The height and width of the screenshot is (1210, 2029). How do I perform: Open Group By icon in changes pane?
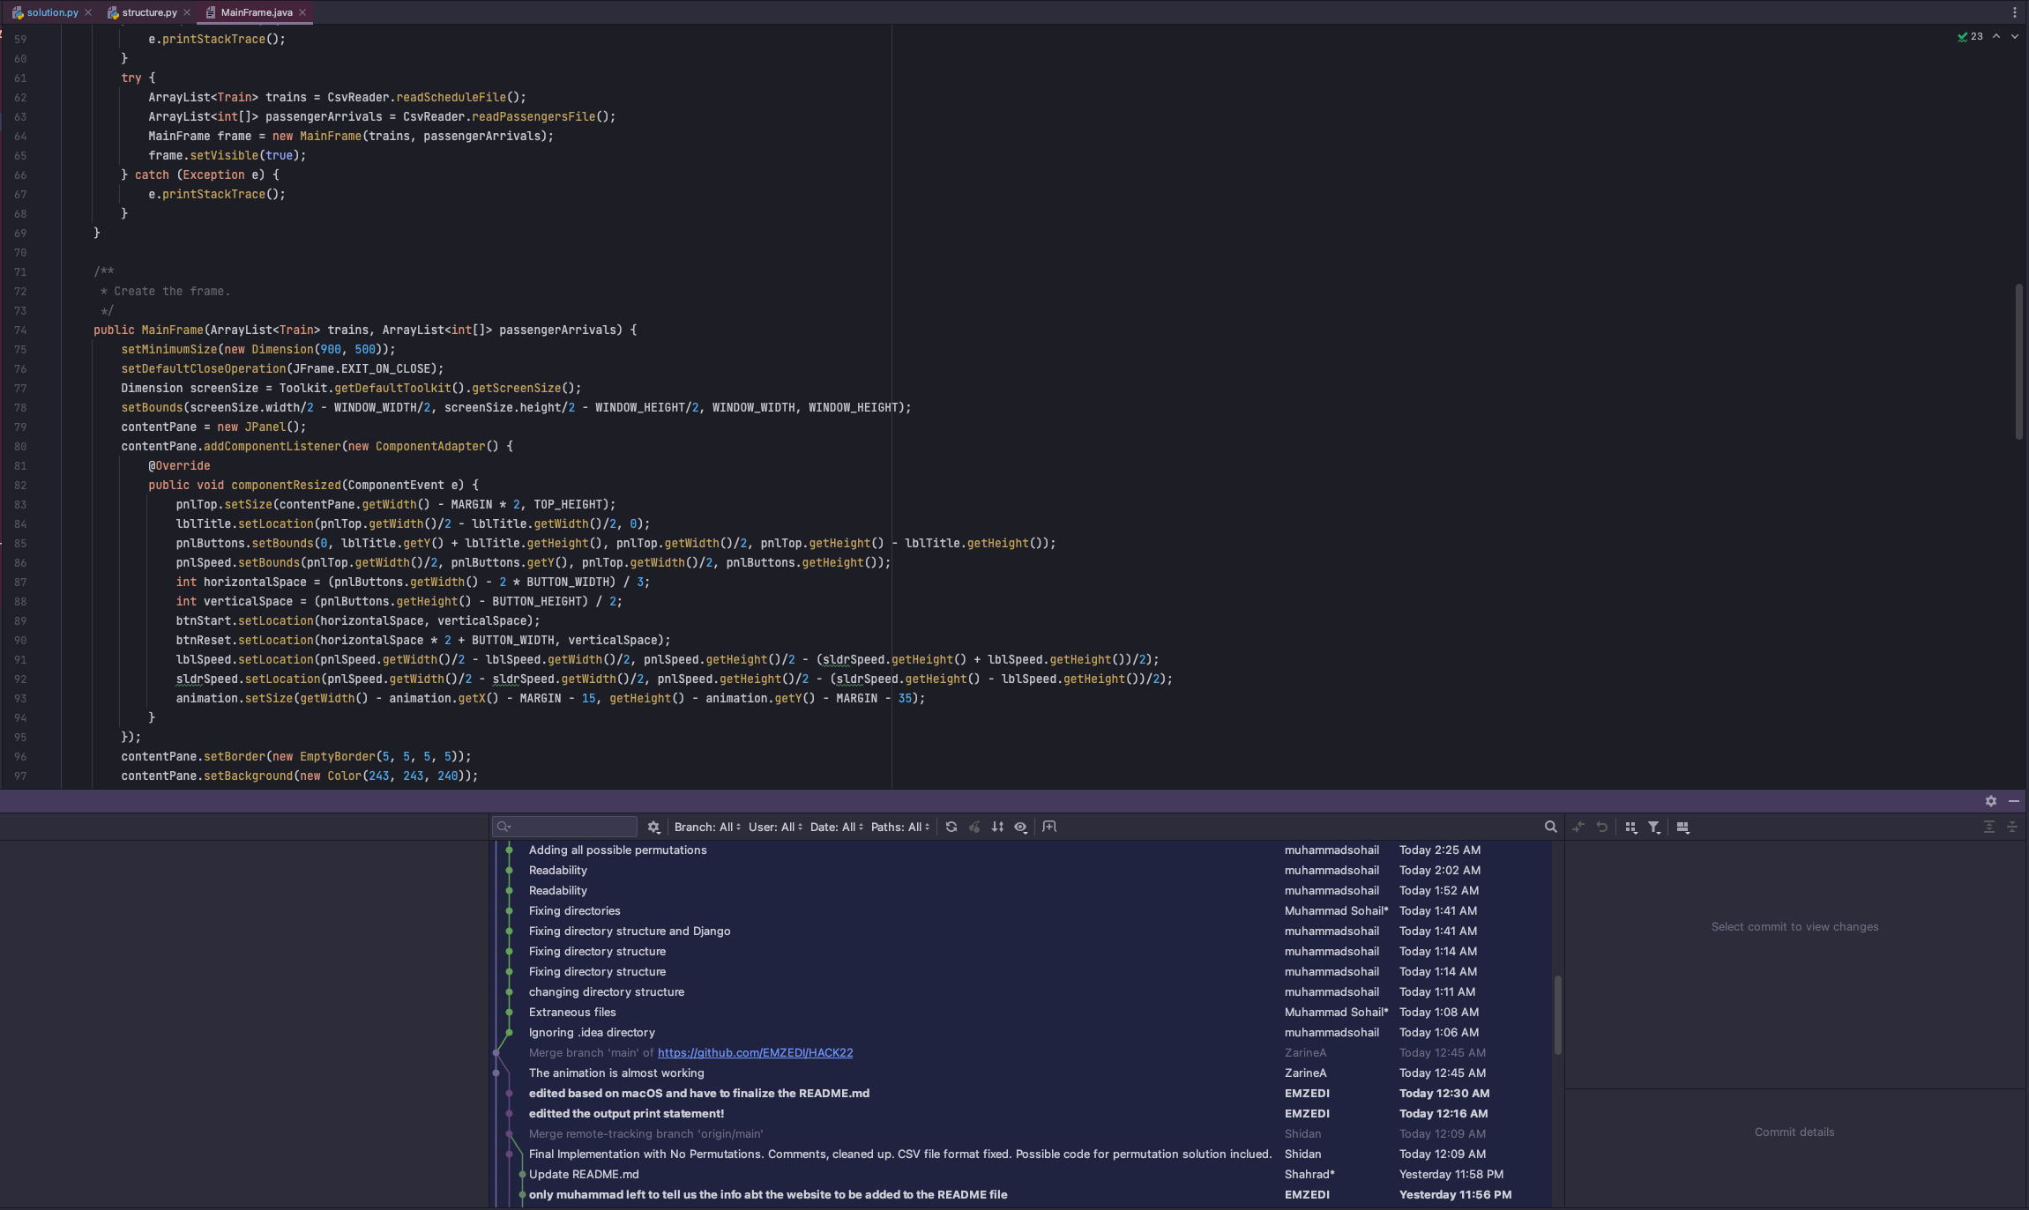coord(1630,827)
